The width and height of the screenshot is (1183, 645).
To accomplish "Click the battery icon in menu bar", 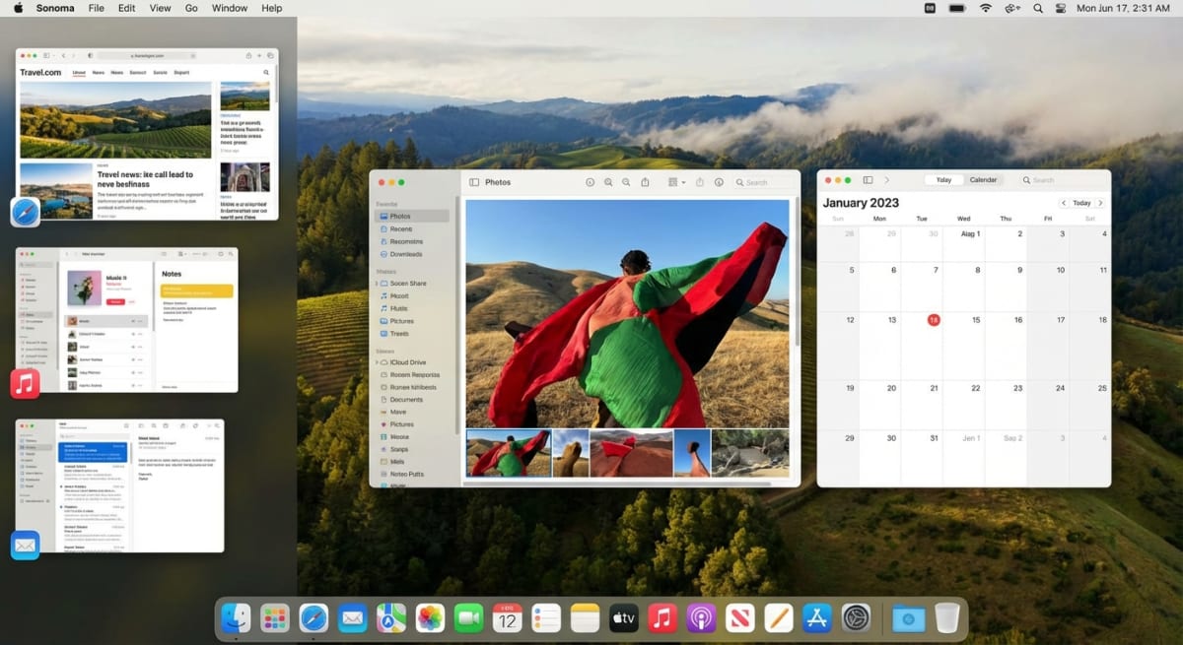I will coord(956,8).
